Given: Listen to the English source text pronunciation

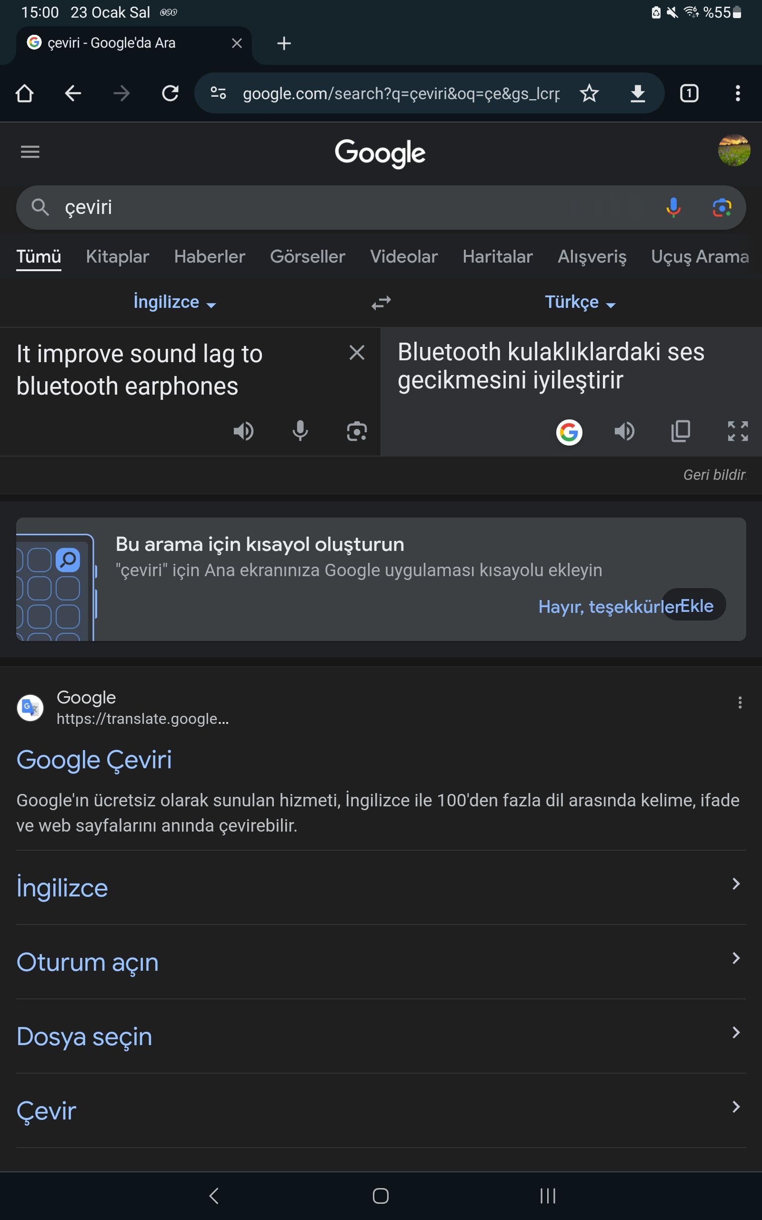Looking at the screenshot, I should (x=244, y=431).
